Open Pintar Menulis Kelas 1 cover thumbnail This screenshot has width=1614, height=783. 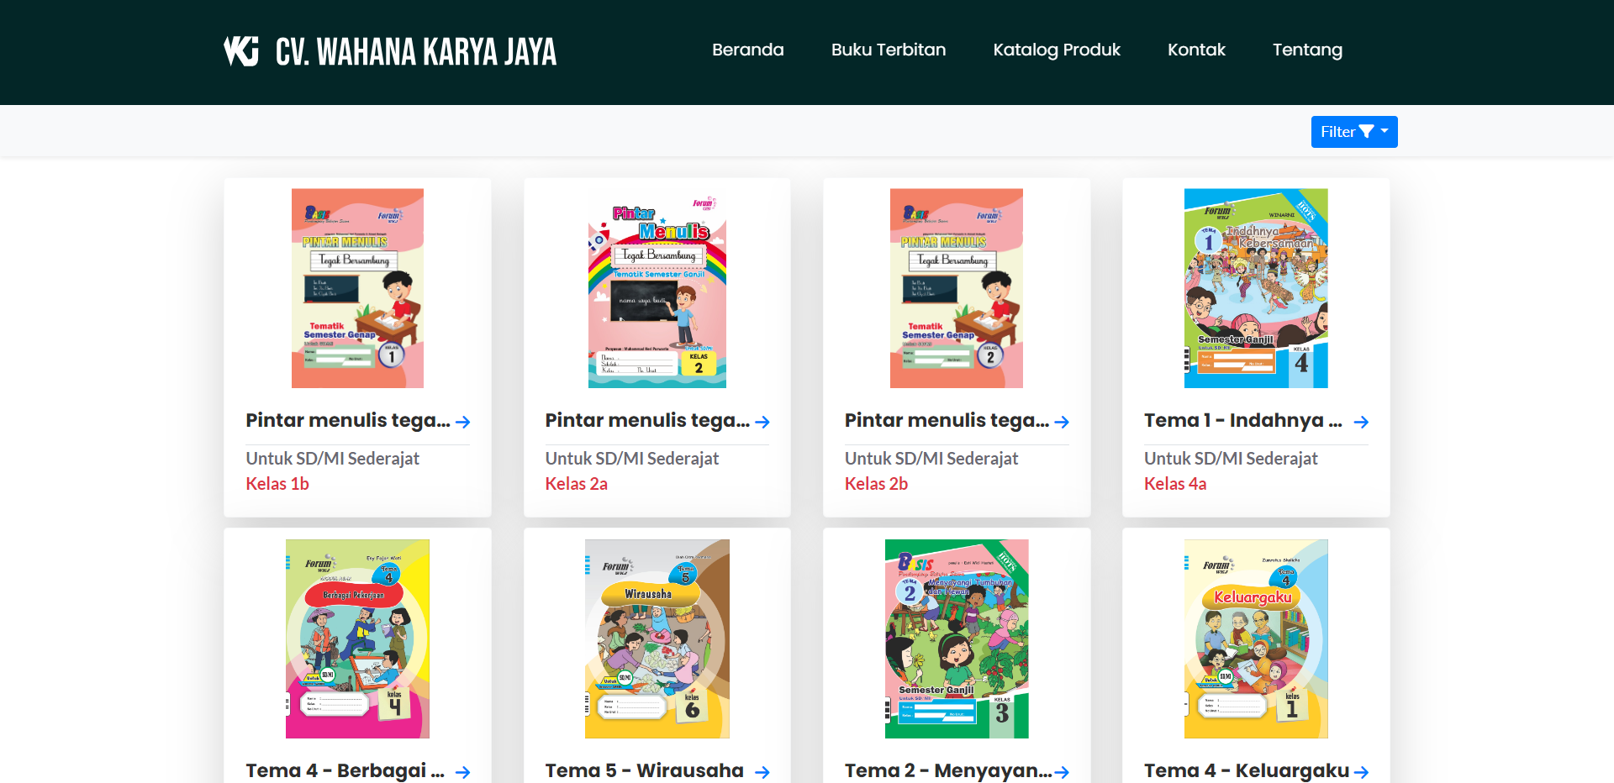[x=357, y=288]
